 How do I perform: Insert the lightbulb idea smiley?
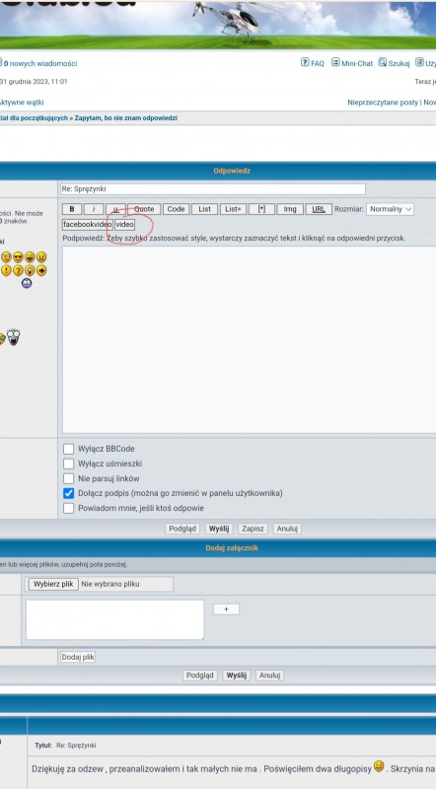(30, 270)
